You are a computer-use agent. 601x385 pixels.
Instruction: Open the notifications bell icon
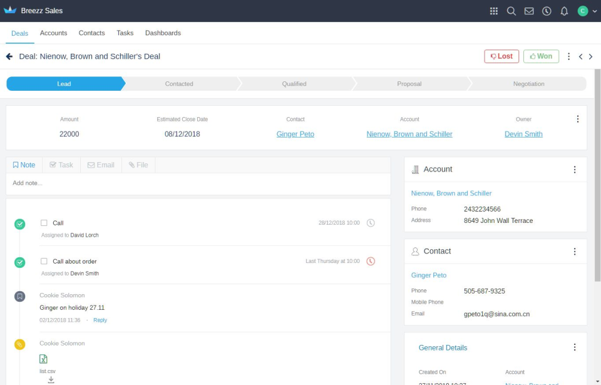point(564,11)
